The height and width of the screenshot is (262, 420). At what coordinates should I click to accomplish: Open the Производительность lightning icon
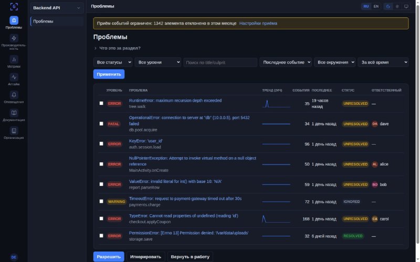(14, 38)
